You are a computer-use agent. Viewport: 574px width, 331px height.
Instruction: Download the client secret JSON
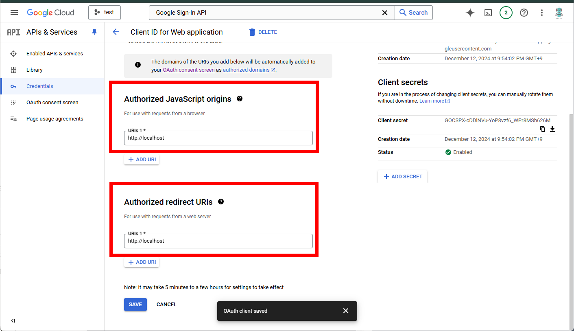tap(552, 129)
